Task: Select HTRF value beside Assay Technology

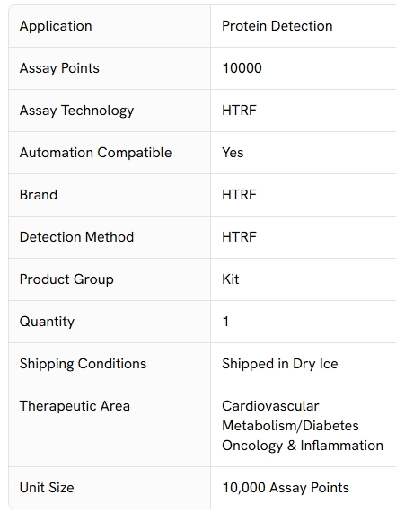Action: coord(239,111)
